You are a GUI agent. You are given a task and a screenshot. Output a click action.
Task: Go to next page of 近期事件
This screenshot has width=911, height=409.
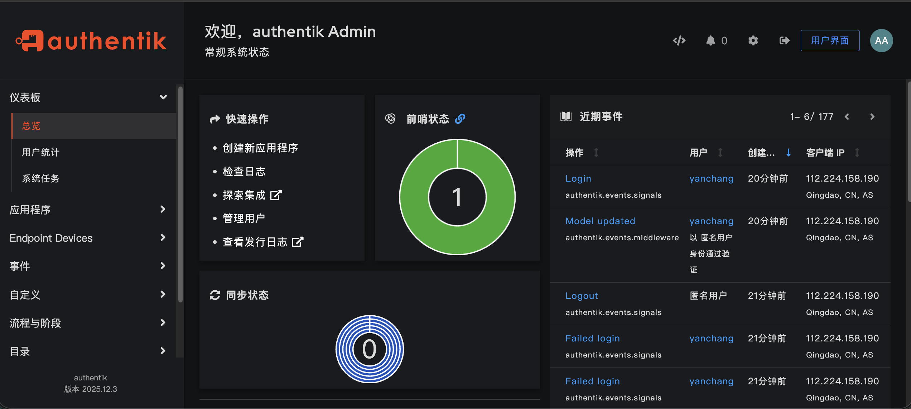coord(872,117)
